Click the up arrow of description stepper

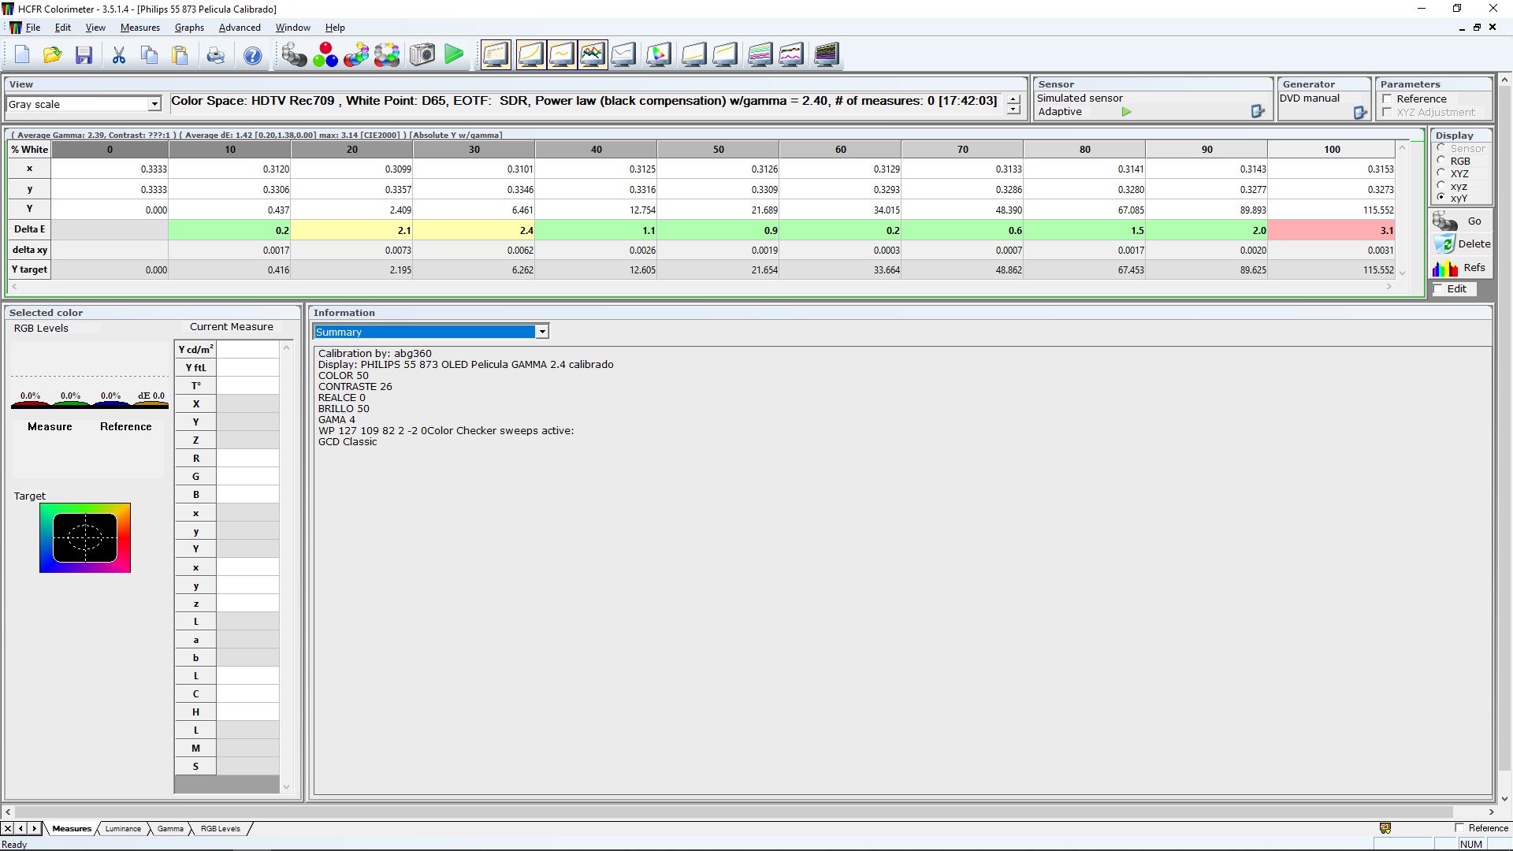[1013, 99]
